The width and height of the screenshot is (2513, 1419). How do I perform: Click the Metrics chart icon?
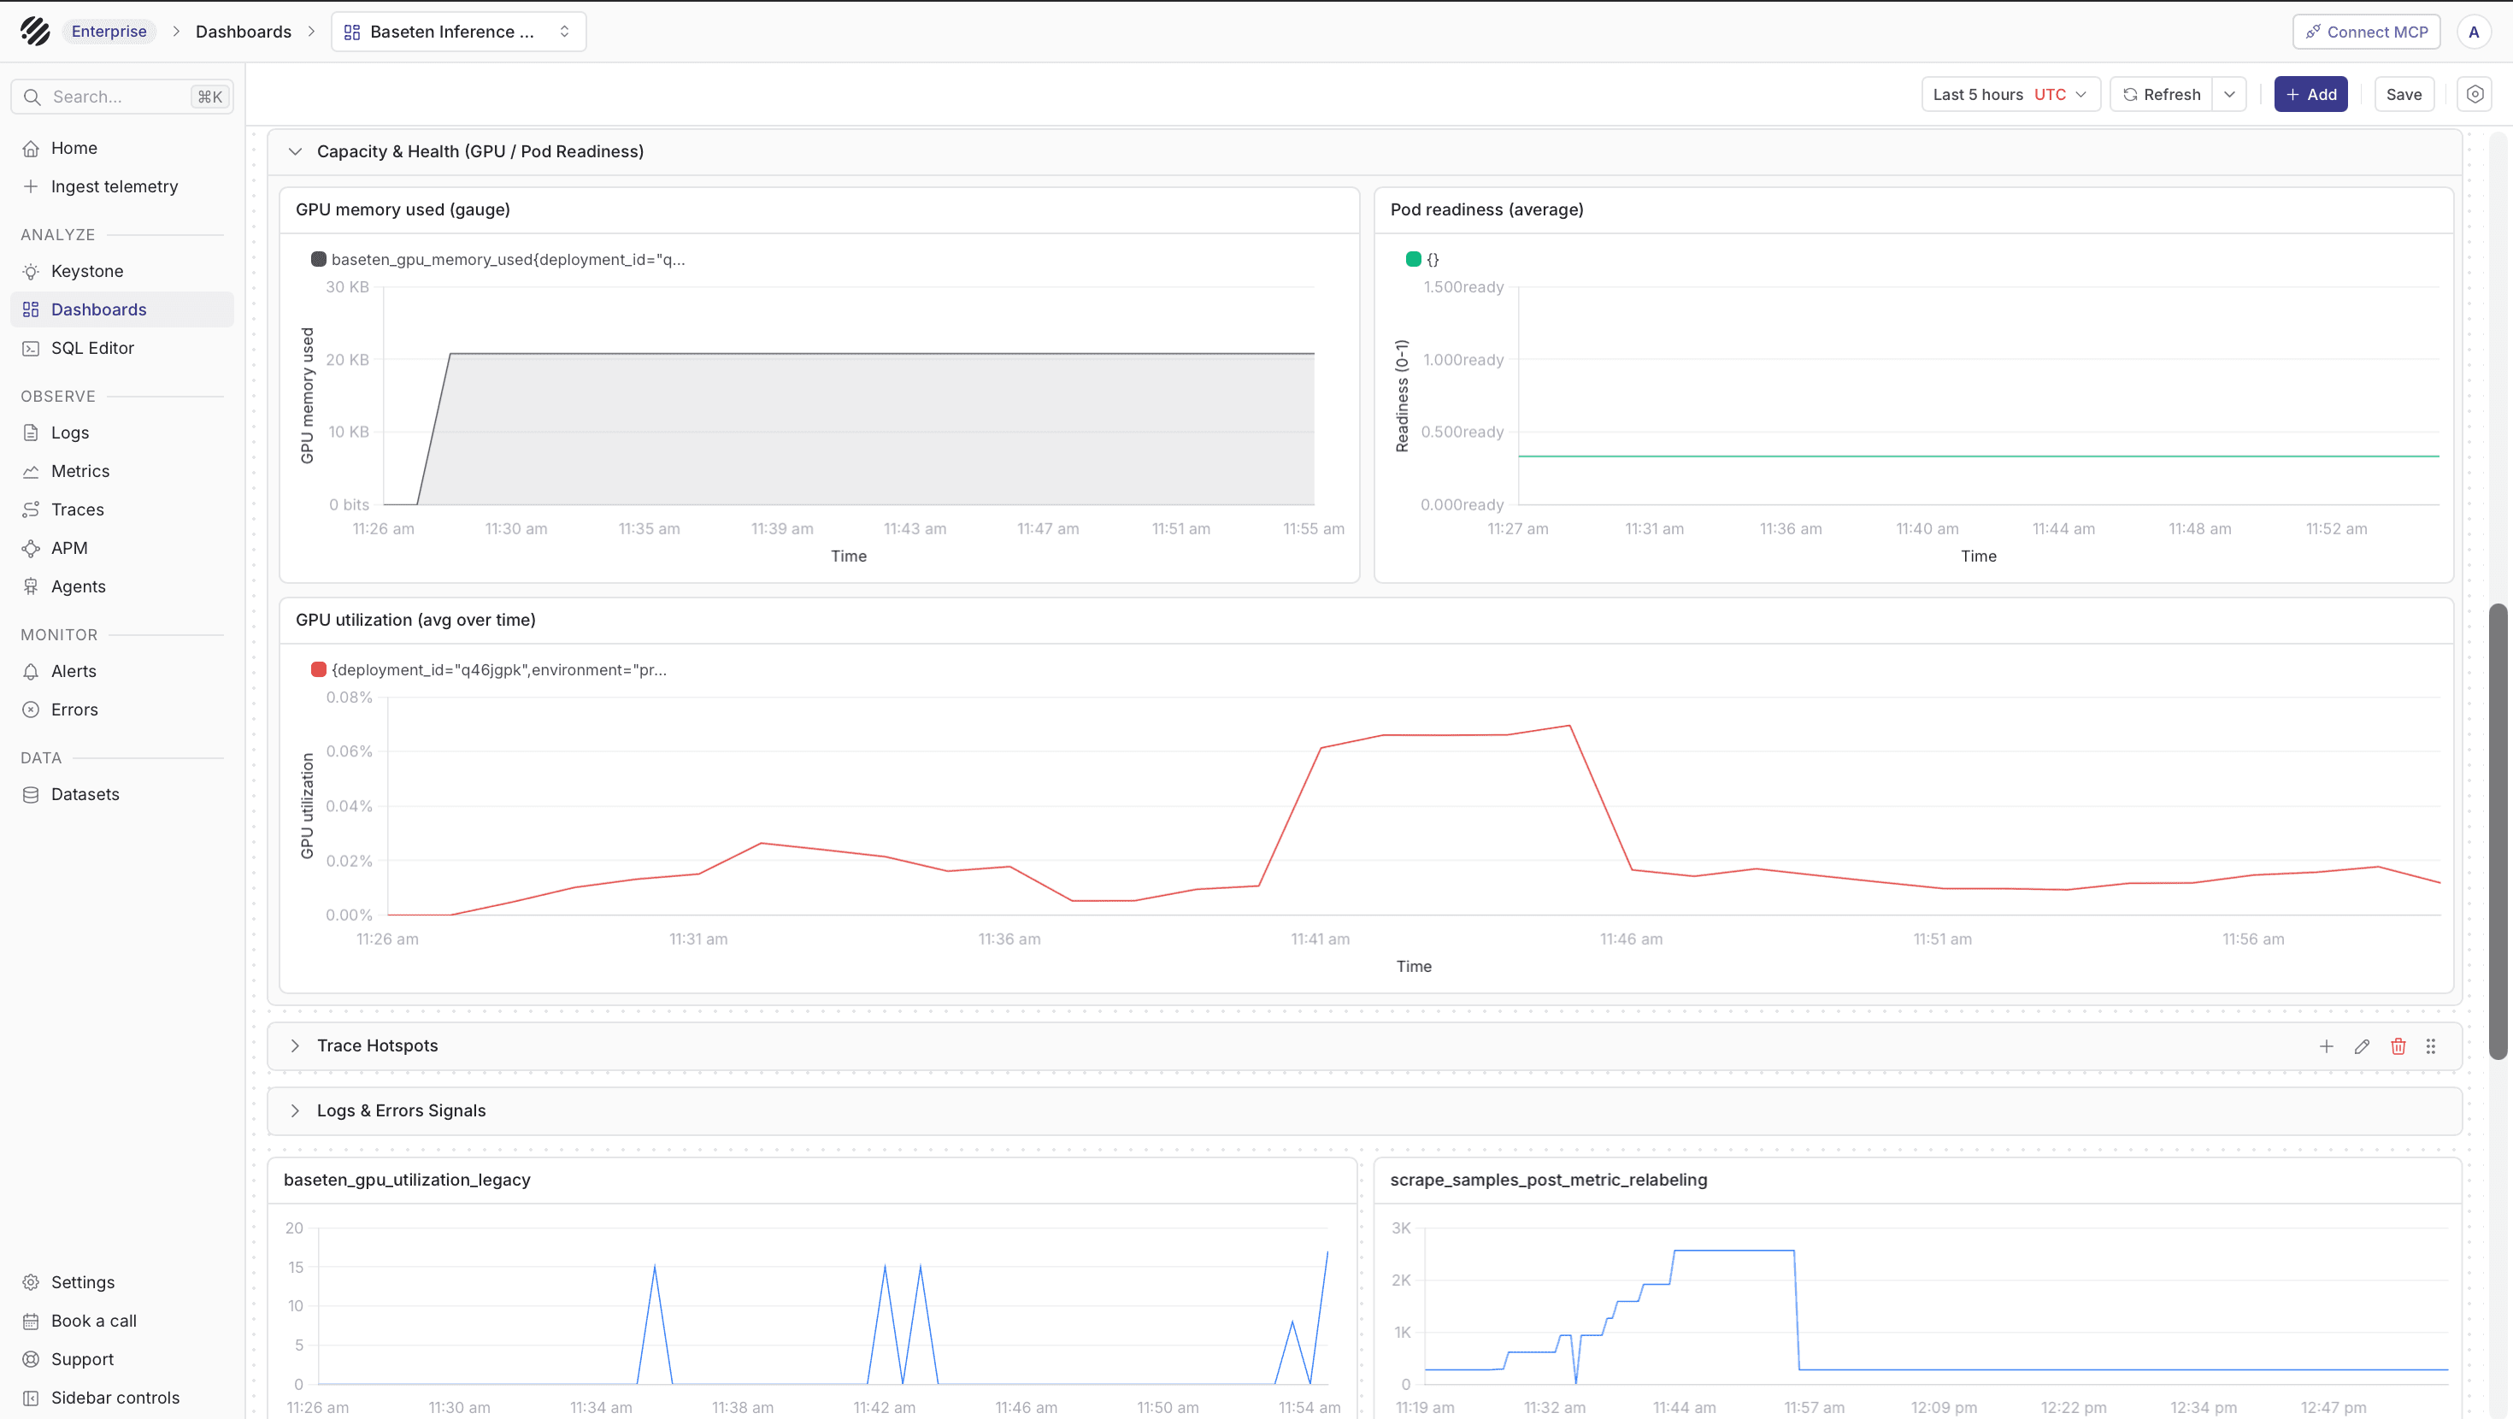tap(32, 471)
